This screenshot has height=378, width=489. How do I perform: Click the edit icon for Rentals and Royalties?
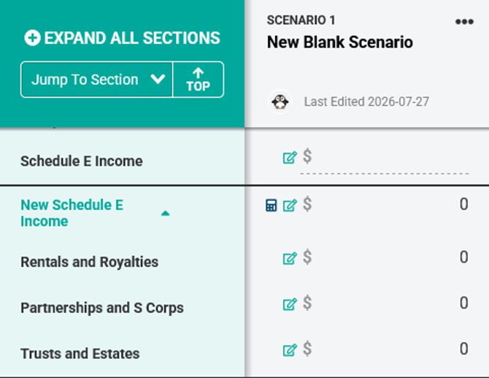tap(290, 258)
